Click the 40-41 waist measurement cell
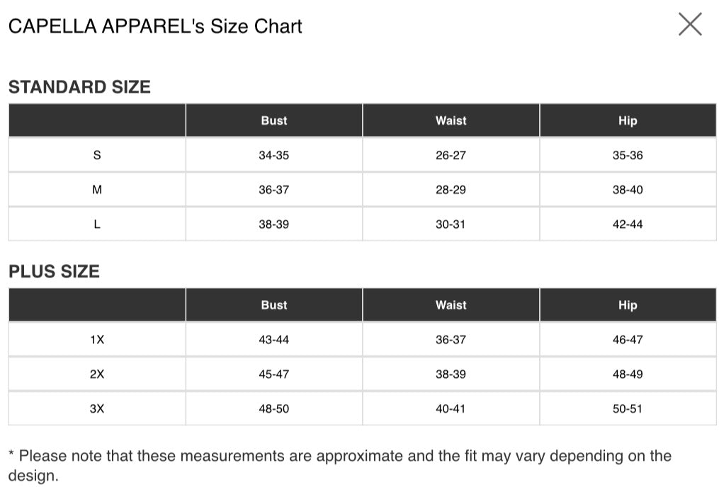719x492 pixels. pyautogui.click(x=451, y=408)
